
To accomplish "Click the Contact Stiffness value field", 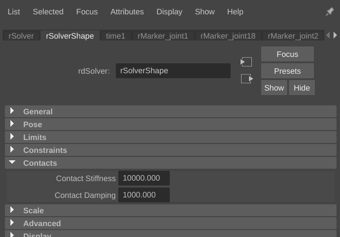I will (144, 178).
